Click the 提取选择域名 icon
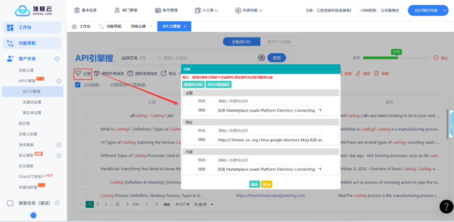 click(x=130, y=74)
